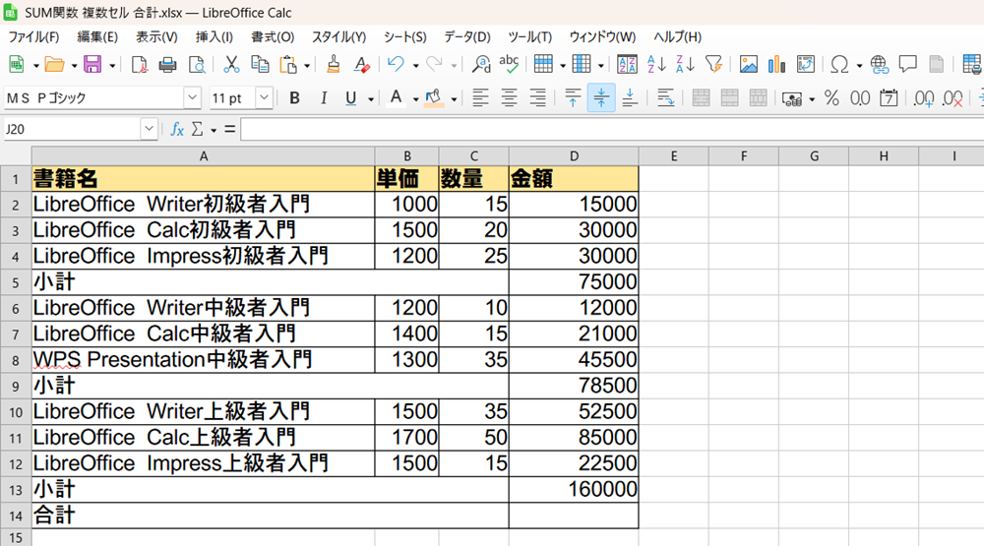The image size is (984, 546).
Task: Apply background color paint bucket
Action: click(x=434, y=98)
